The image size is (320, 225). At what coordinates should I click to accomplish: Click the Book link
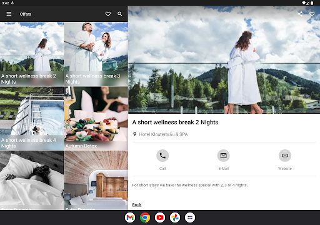click(137, 204)
